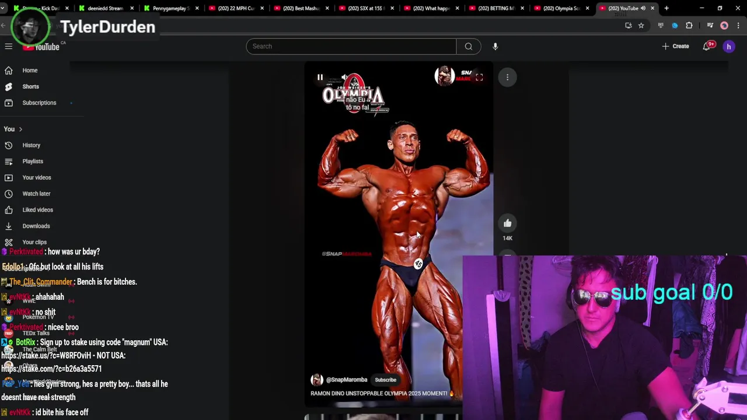The image size is (747, 420).
Task: Open the Chrome profile avatar
Action: point(724,26)
